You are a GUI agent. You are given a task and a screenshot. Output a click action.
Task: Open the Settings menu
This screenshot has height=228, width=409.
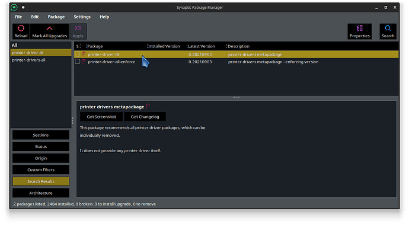tap(82, 17)
